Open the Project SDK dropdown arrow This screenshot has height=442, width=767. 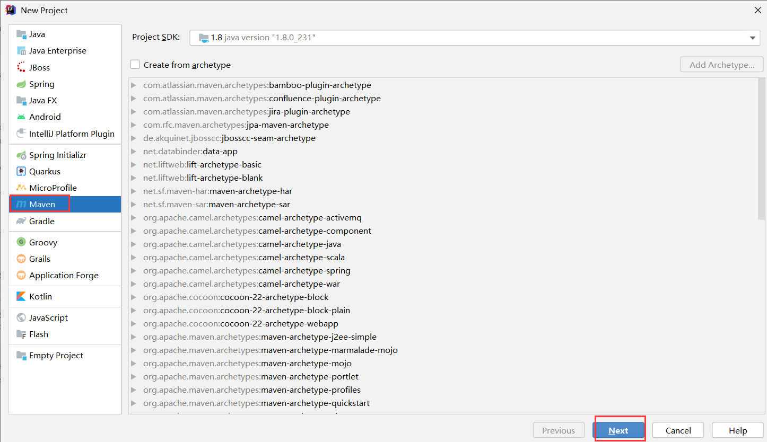(x=753, y=38)
